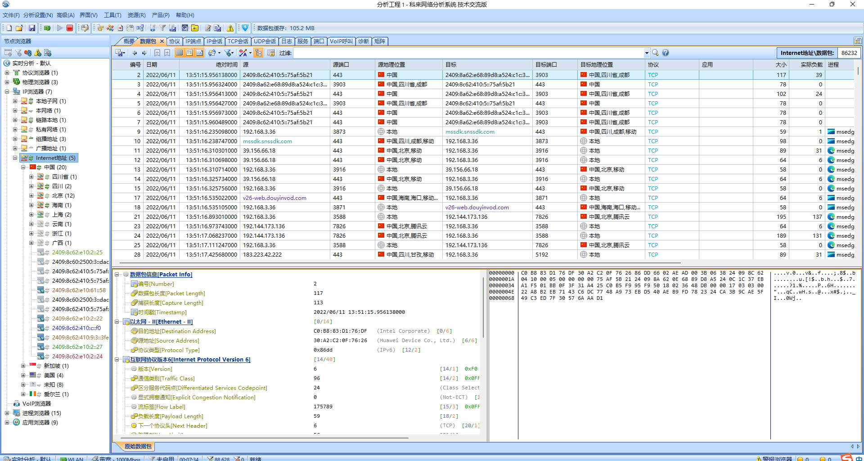Screen dimensions: 864x461
Task: Open the network profile settings icon
Action: 85,28
